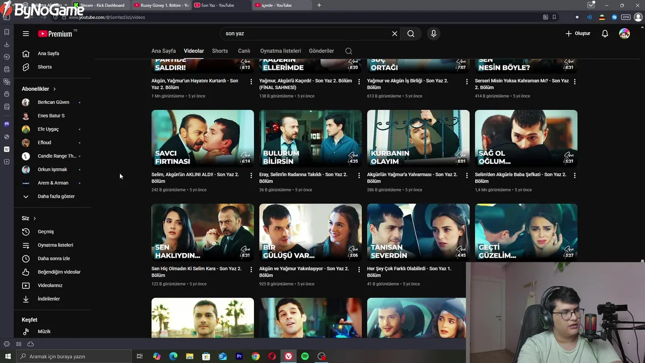This screenshot has height=363, width=645.
Task: Open the Shorts channel tab
Action: click(220, 51)
